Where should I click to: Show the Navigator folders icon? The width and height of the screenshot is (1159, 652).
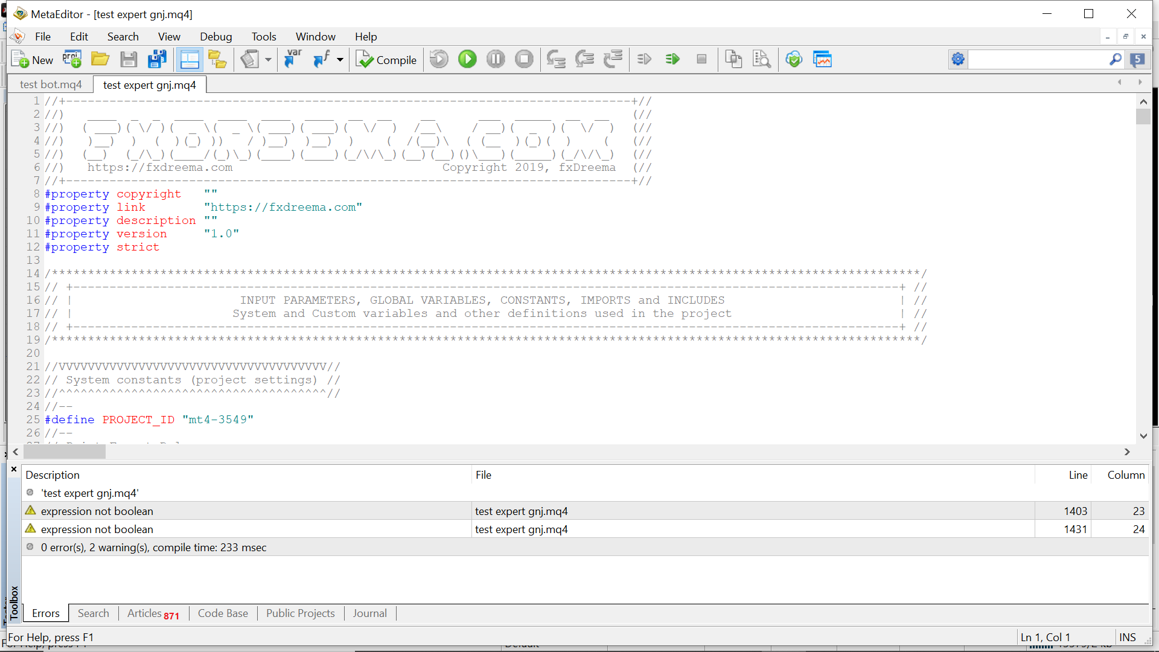pos(217,59)
